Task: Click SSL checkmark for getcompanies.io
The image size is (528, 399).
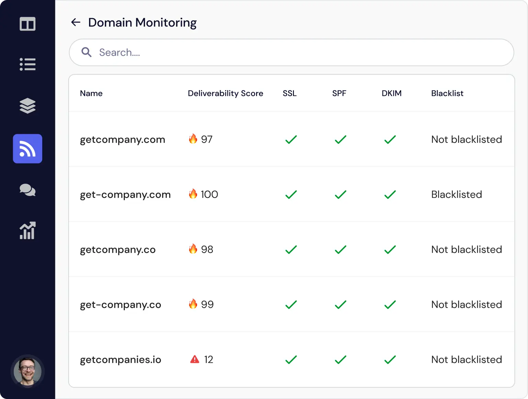Action: [291, 359]
